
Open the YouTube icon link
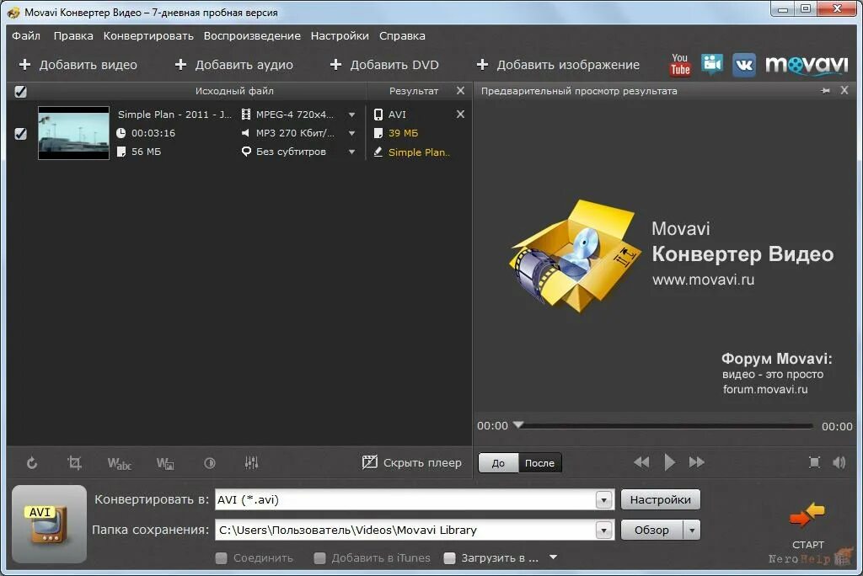click(680, 65)
